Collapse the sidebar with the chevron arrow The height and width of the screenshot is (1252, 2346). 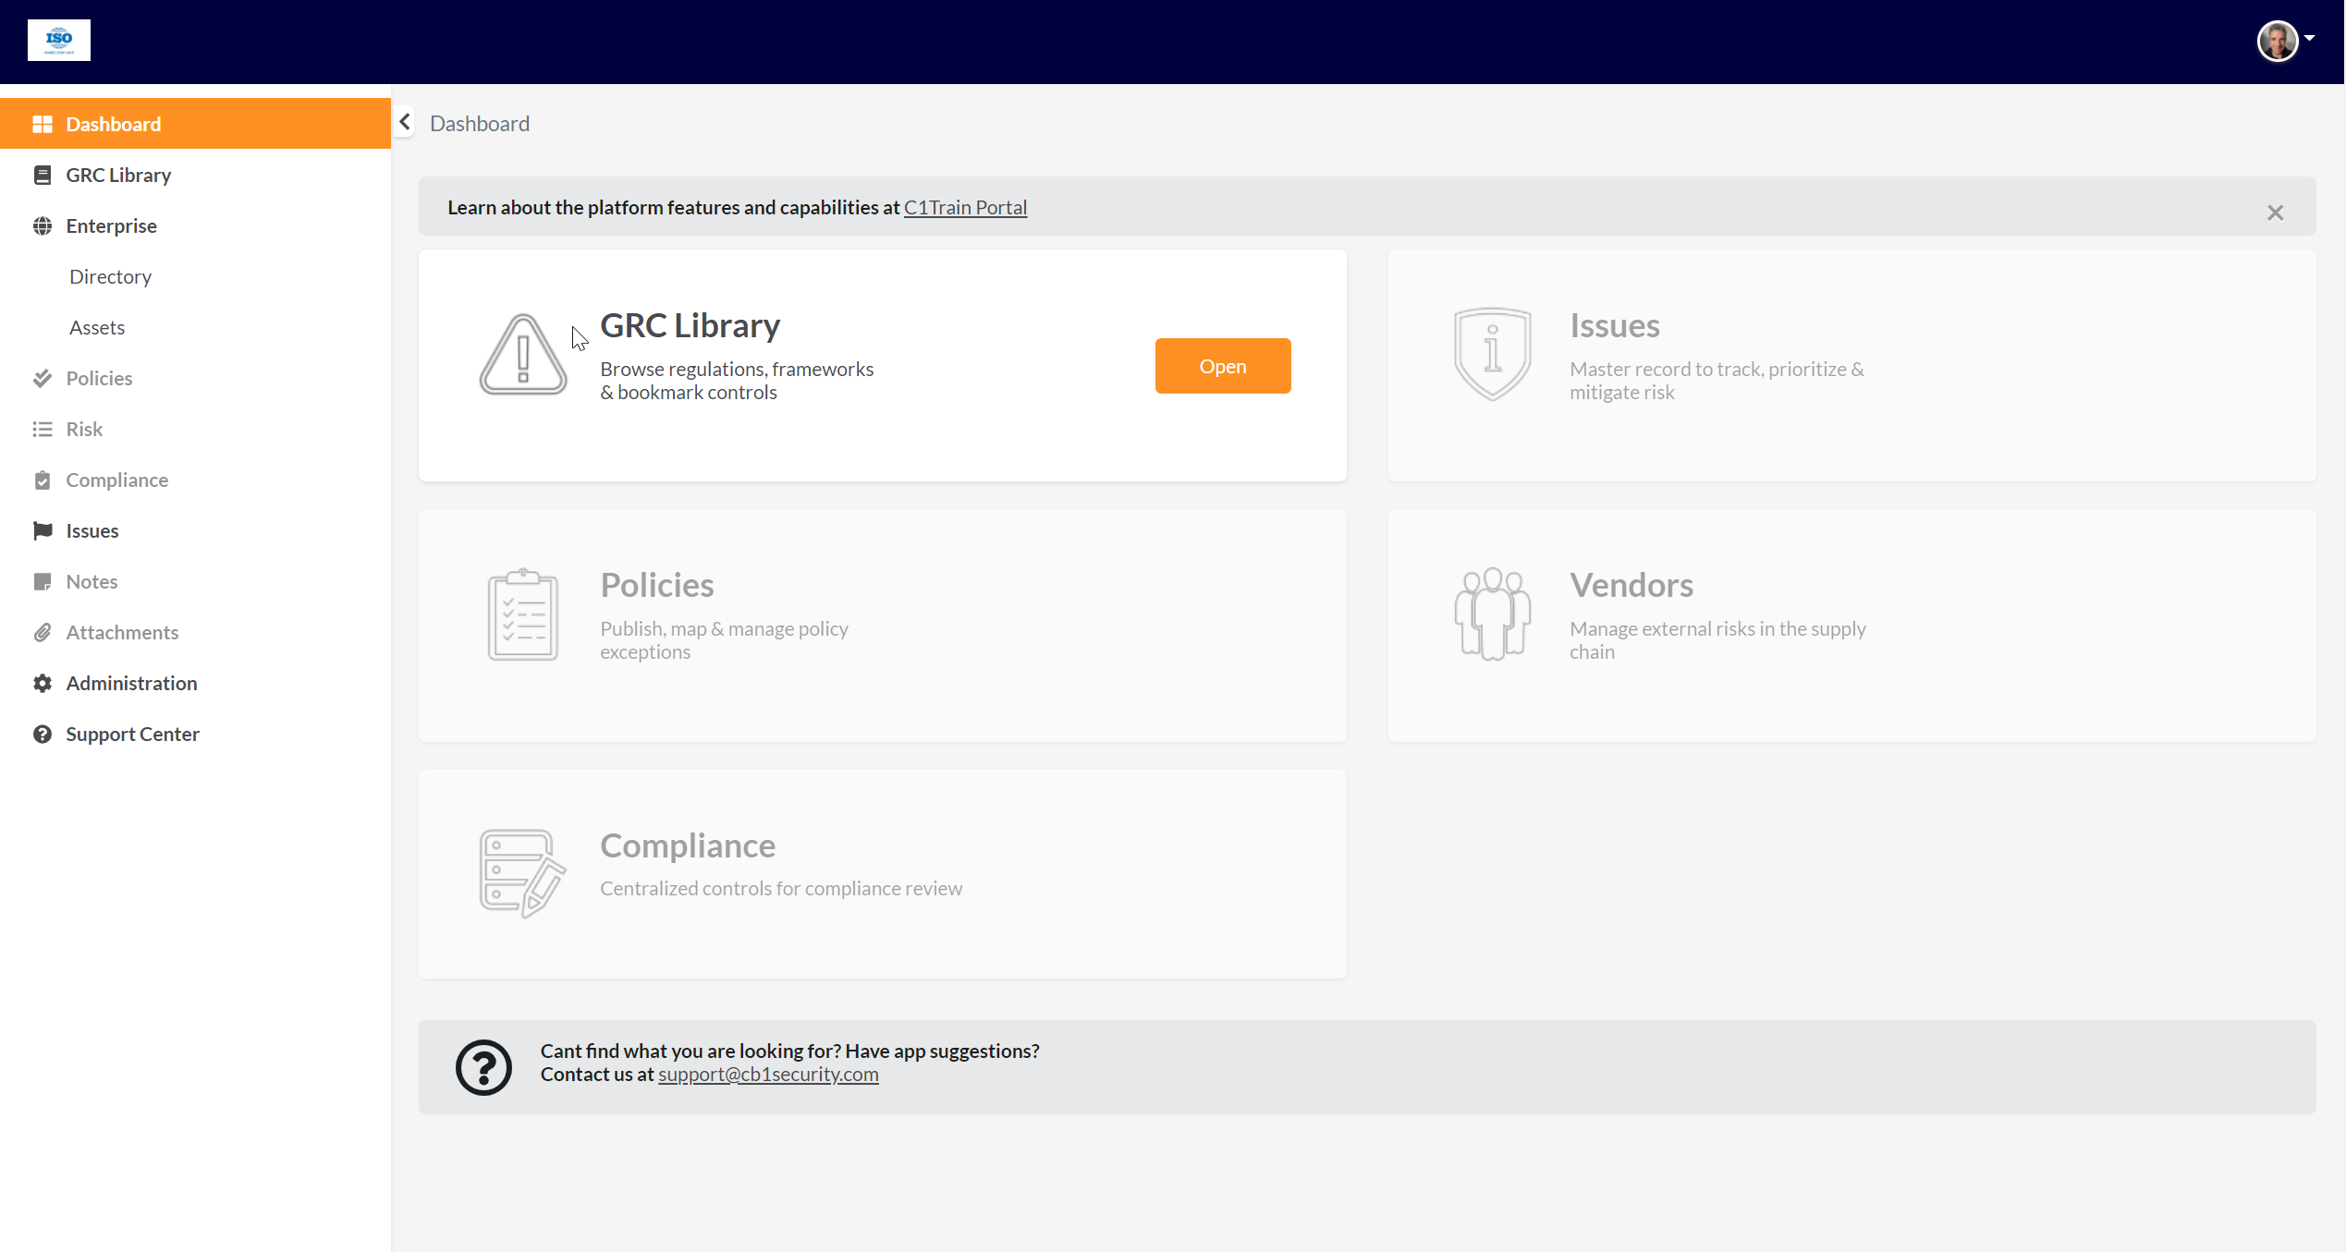point(405,122)
